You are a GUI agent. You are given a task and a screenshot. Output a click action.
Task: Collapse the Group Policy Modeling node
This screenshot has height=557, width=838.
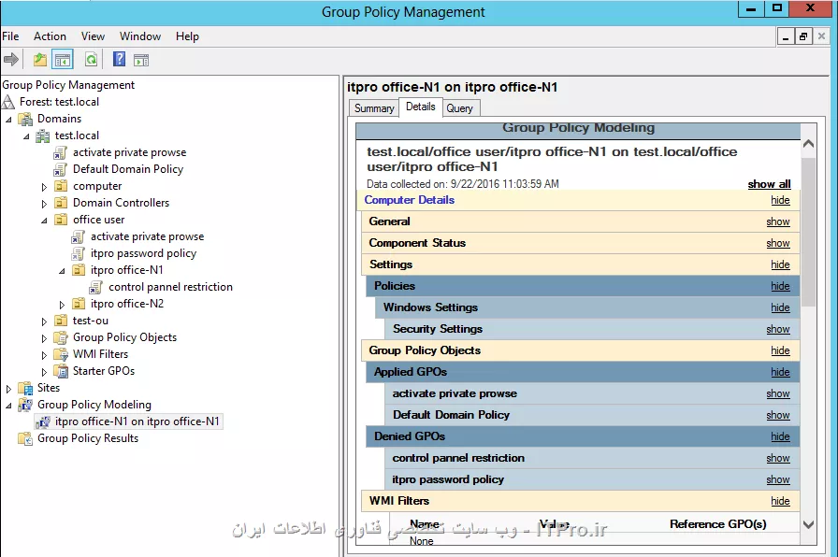8,406
